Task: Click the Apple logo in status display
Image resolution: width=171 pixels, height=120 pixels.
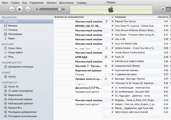Action: pos(111,9)
